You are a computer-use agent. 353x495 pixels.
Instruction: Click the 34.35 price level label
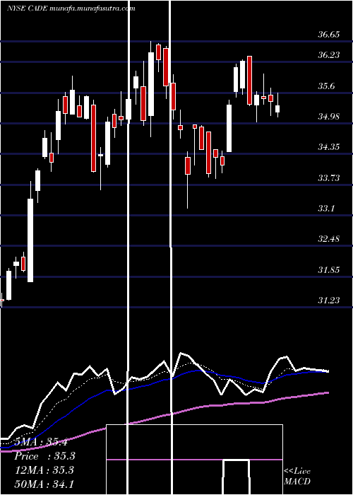point(328,147)
